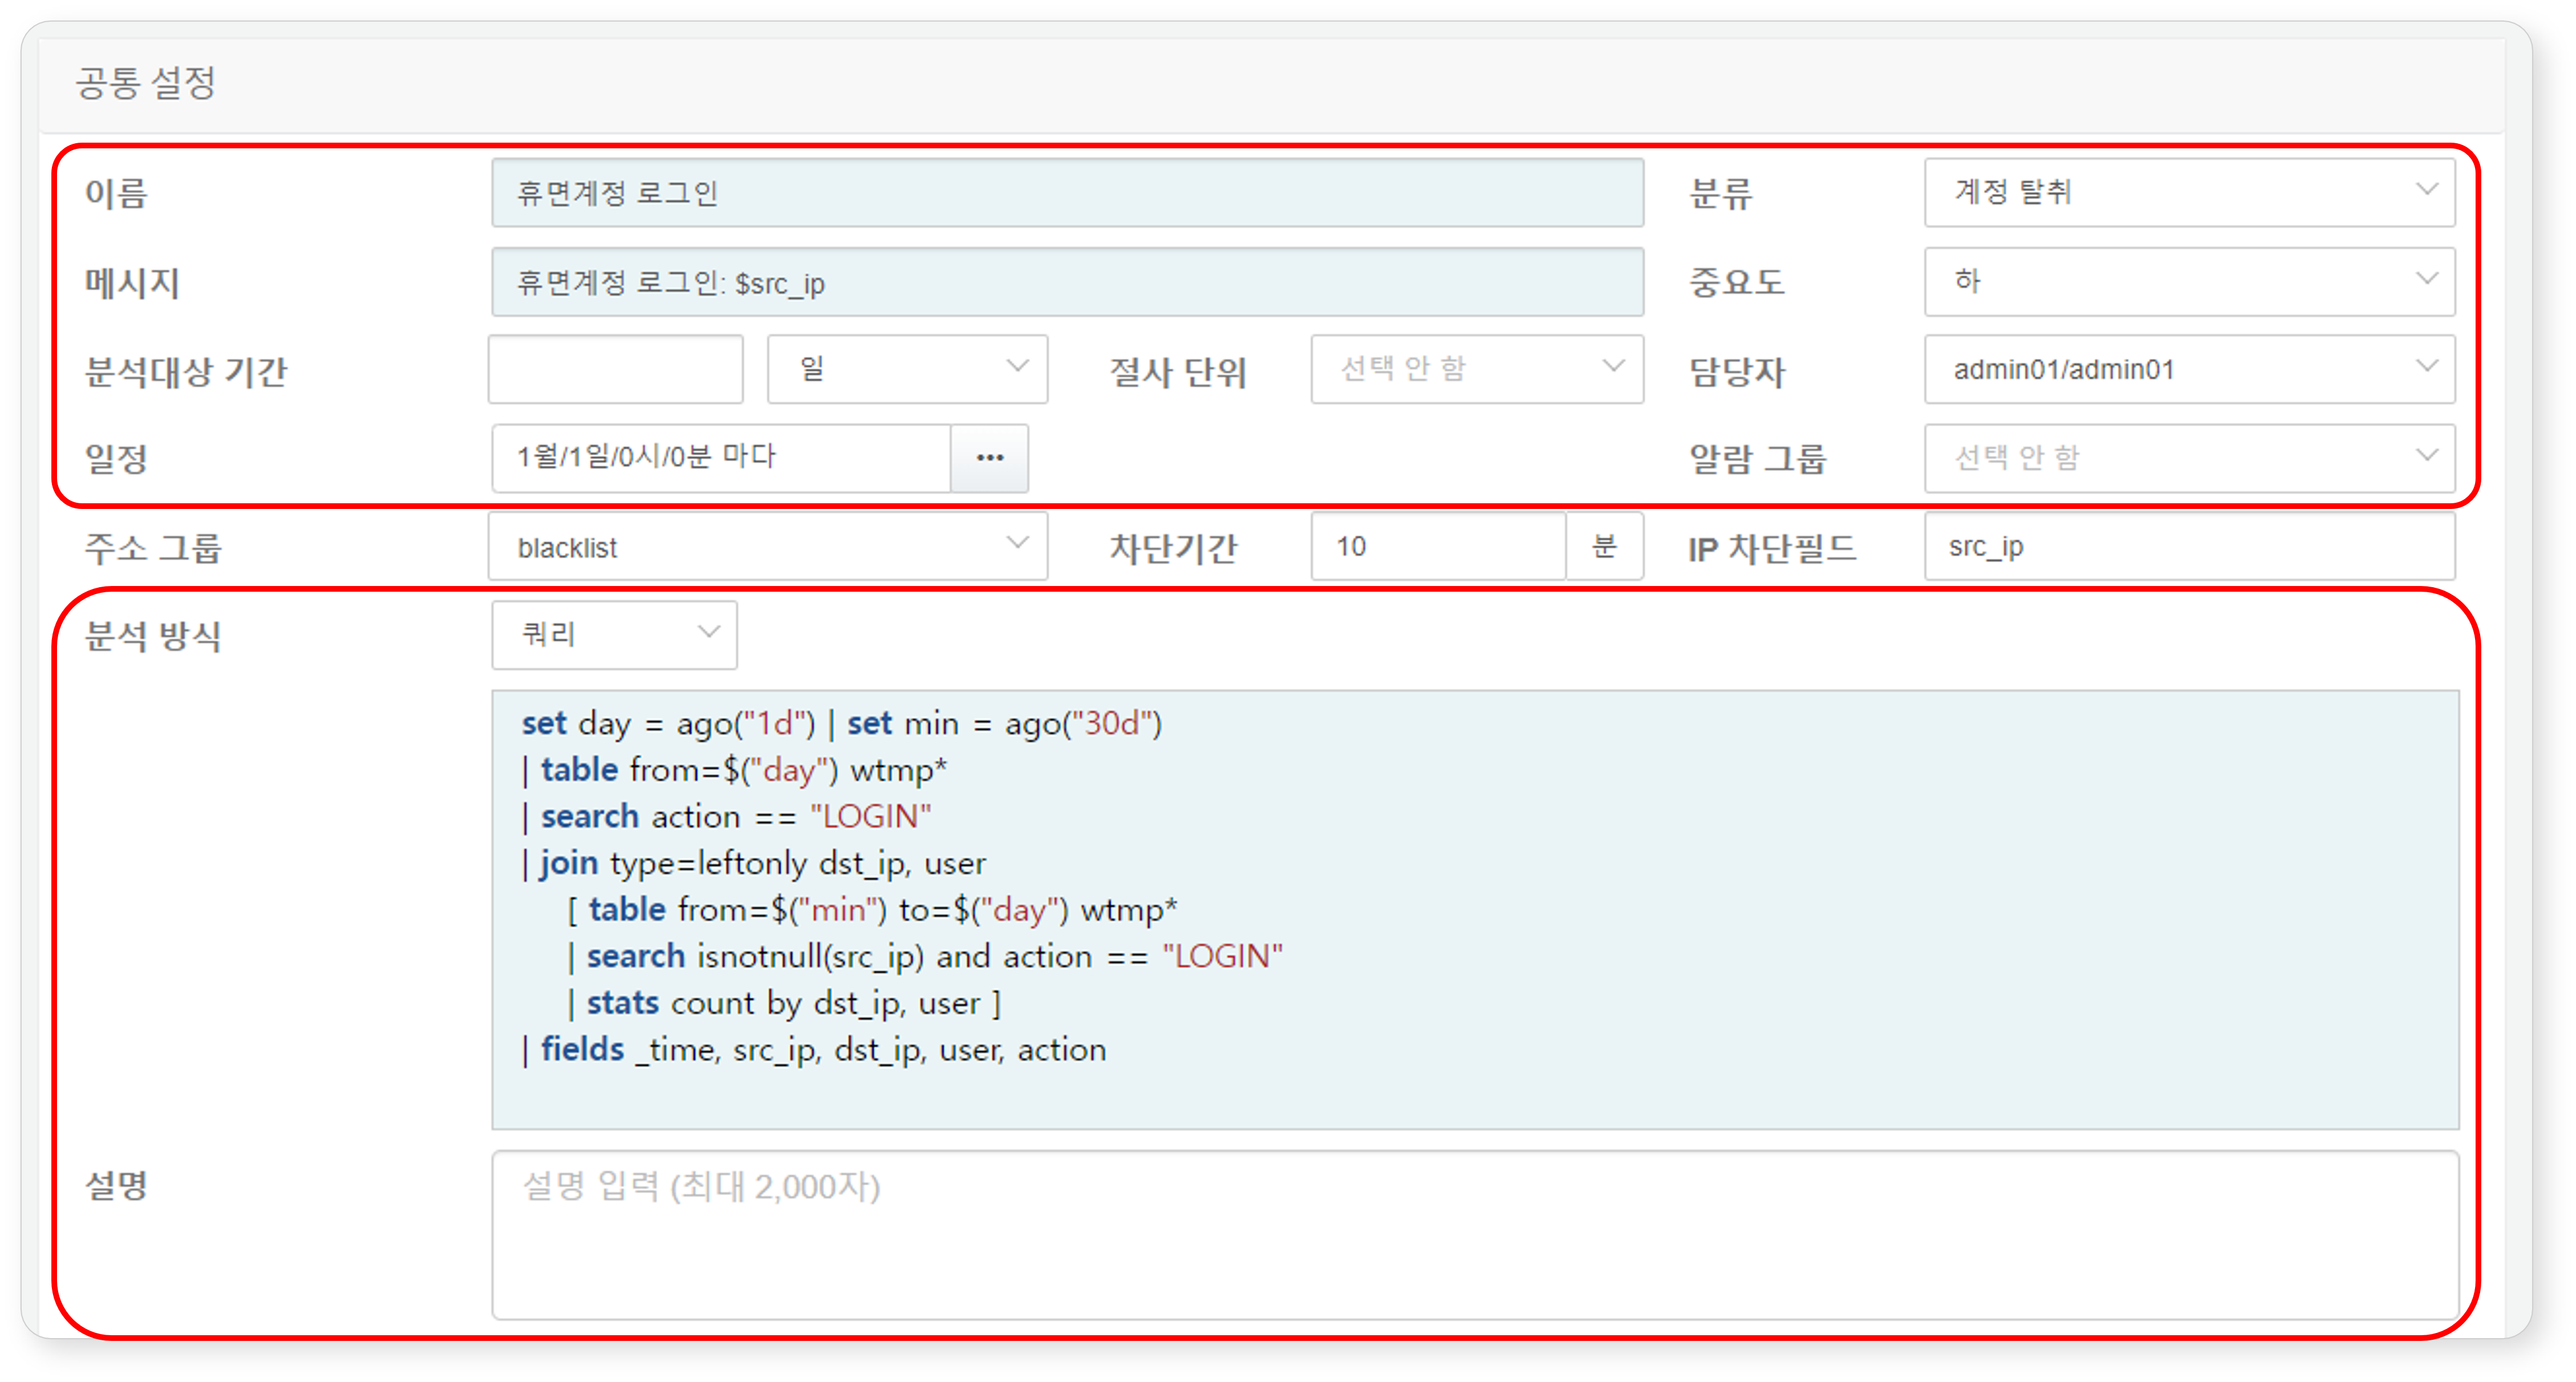Open the 절사 단위 dropdown
Image resolution: width=2576 pixels, height=1382 pixels.
1477,369
